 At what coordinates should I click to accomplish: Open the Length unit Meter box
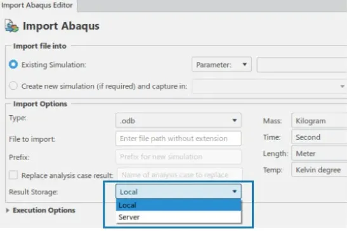coord(319,153)
